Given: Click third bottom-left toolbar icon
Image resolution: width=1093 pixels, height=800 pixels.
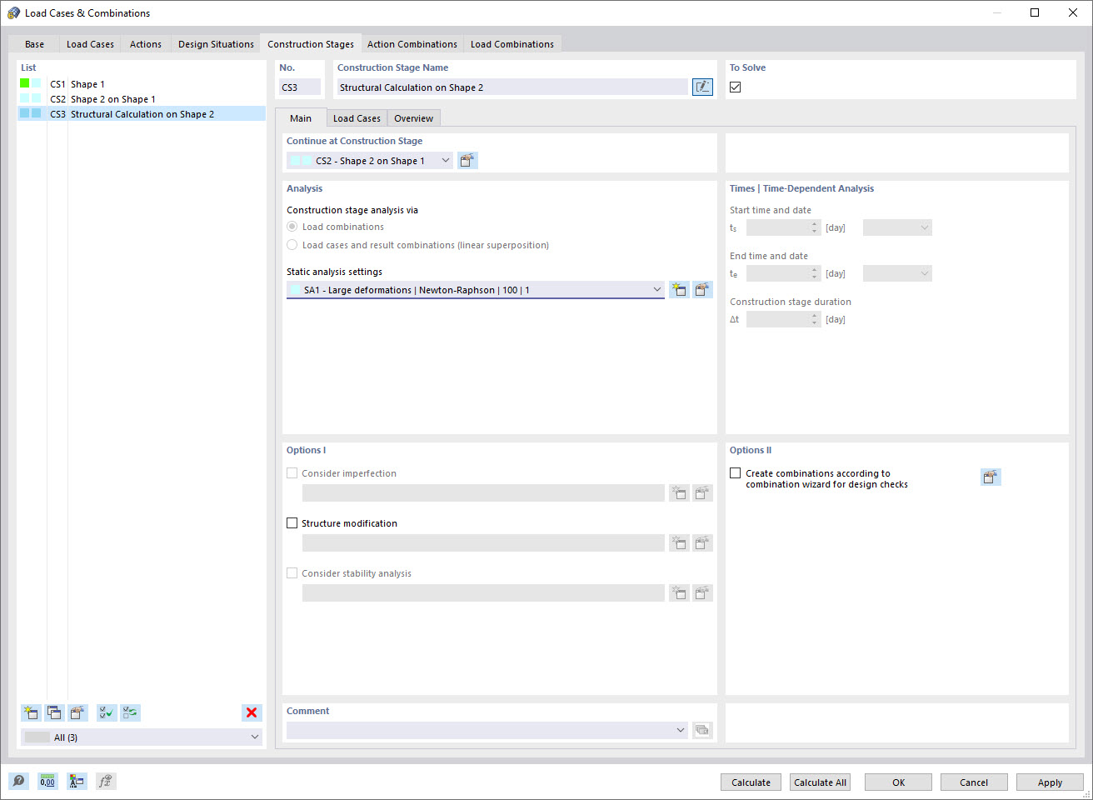Looking at the screenshot, I should tap(77, 781).
